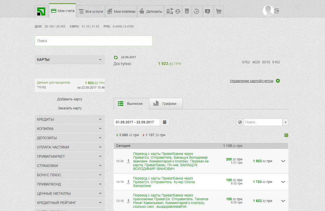Click the logout icon beside avatar
The image size is (325, 211).
pos(277,11)
